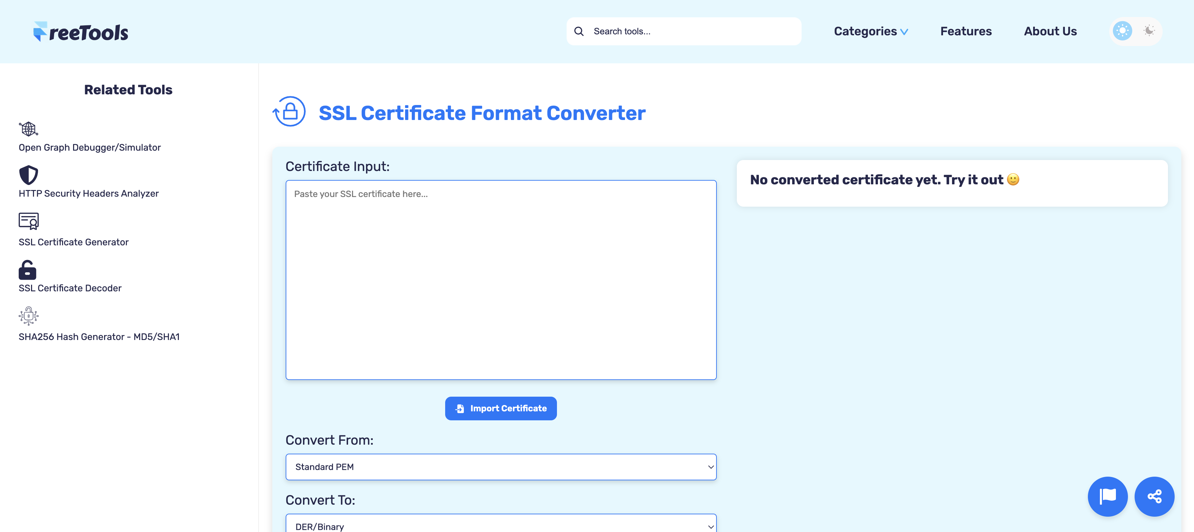This screenshot has height=532, width=1194.
Task: Navigate to the About Us page
Action: 1050,31
